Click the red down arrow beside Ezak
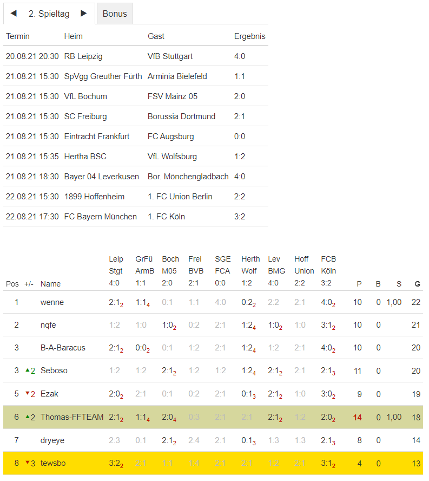The image size is (429, 481). click(28, 393)
